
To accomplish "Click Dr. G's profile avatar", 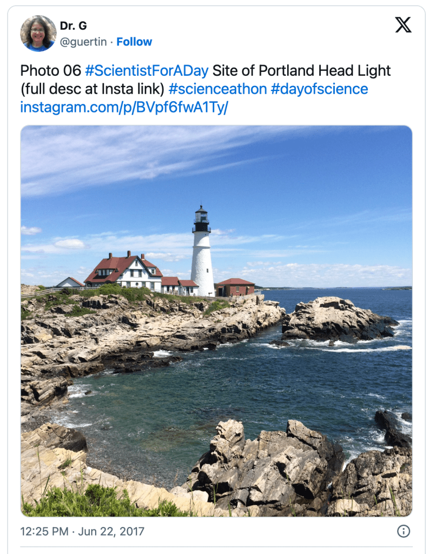I will click(38, 33).
